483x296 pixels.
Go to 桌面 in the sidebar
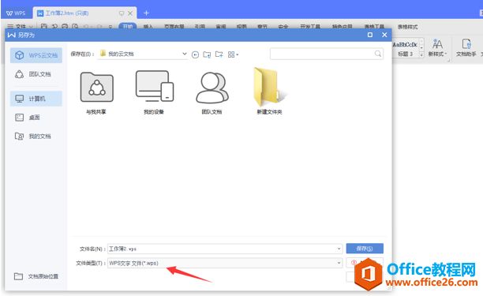36,118
